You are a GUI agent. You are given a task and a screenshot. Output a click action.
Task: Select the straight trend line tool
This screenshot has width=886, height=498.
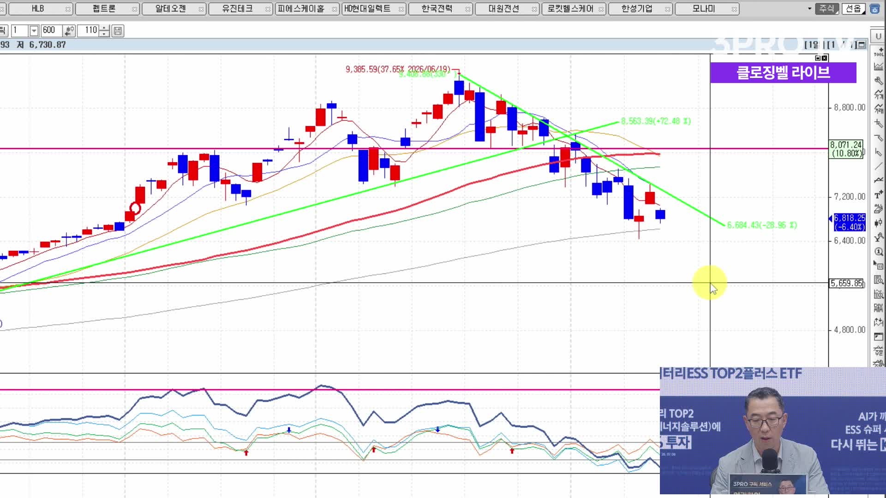tap(879, 166)
